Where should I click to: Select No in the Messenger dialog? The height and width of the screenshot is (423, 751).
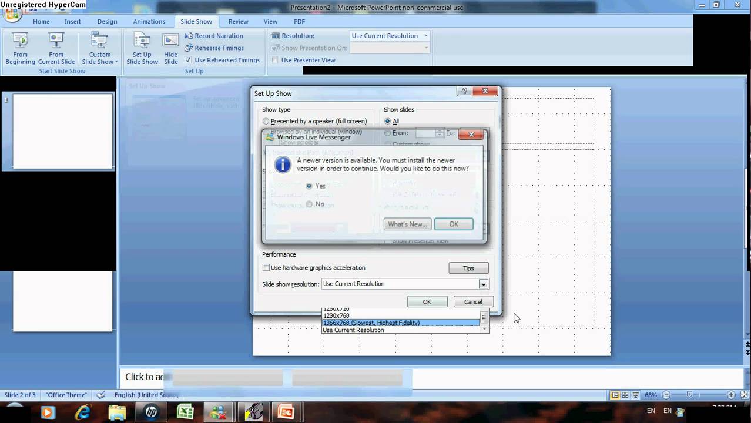pos(309,204)
